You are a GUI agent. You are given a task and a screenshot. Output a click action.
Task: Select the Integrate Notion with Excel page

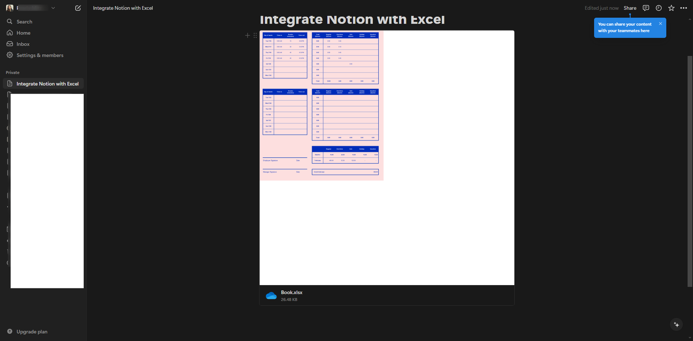click(x=43, y=84)
